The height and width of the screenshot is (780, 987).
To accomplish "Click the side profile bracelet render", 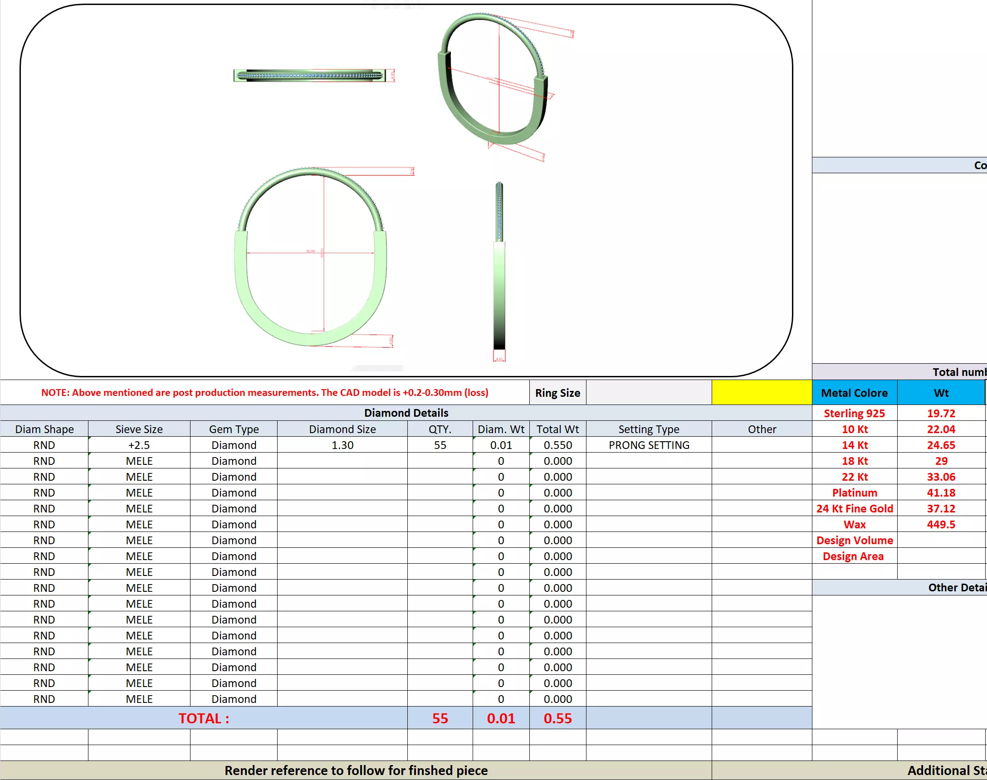I will (x=499, y=269).
